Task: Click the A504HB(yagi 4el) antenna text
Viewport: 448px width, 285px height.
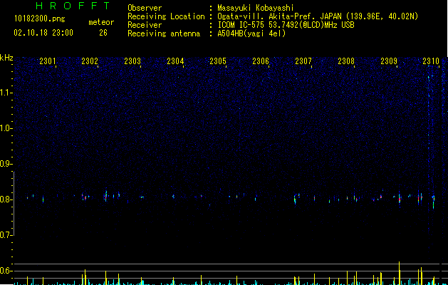Action: 251,33
